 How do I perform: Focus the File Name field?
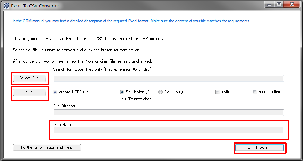(168, 130)
